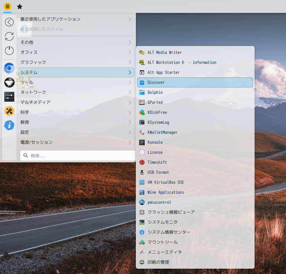The width and height of the screenshot is (286, 274).
Task: Expand the ネットワーク category
Action: pos(77,92)
